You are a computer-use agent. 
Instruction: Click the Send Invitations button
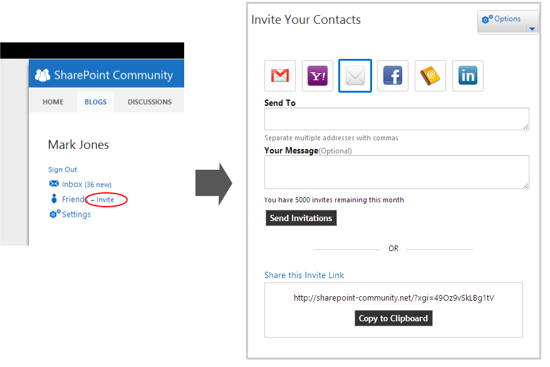click(301, 218)
